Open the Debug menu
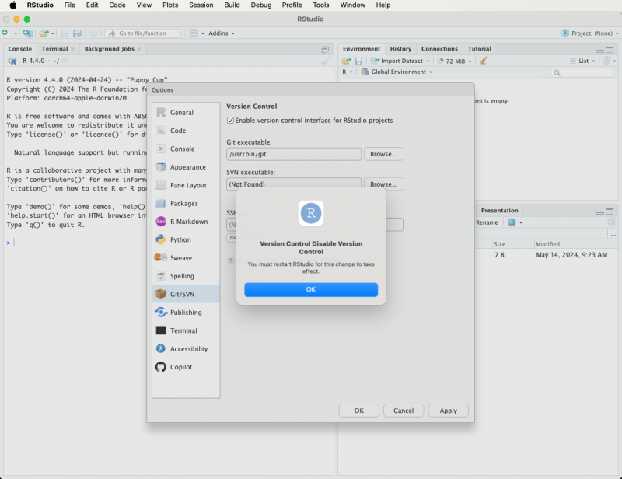This screenshot has width=622, height=479. pyautogui.click(x=260, y=5)
